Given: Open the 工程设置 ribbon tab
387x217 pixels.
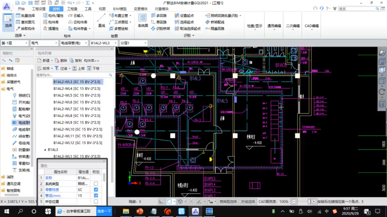Looking at the screenshot, I should click(39, 9).
